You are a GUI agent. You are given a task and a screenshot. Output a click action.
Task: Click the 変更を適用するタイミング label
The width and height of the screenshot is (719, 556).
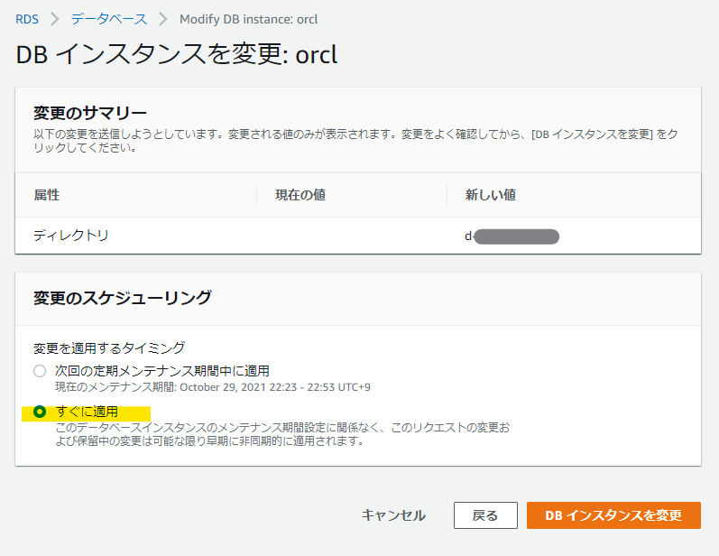click(x=109, y=347)
